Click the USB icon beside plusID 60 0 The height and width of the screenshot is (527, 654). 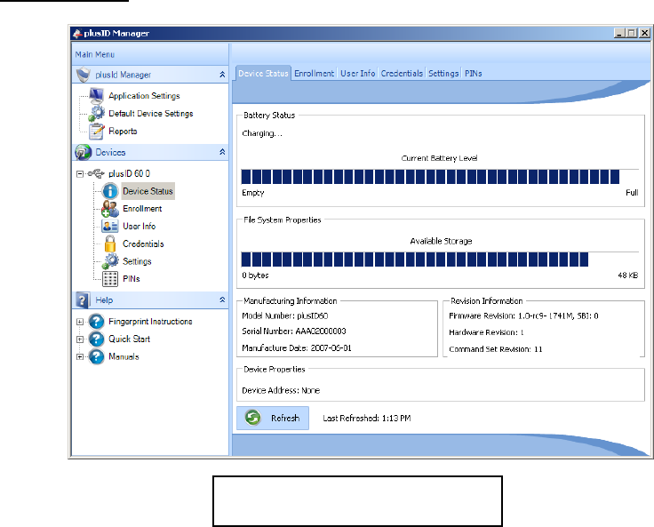point(96,173)
